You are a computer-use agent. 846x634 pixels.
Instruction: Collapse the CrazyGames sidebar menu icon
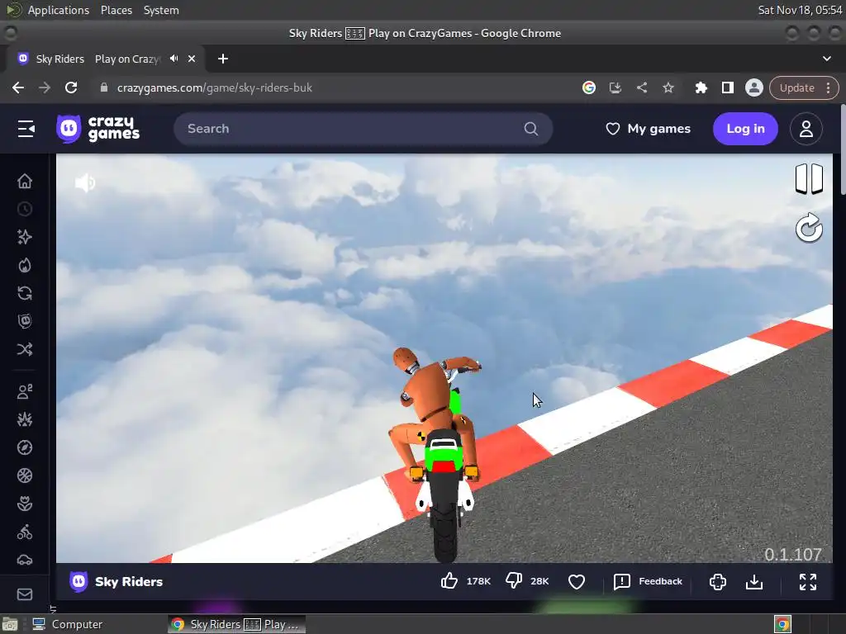click(x=26, y=129)
